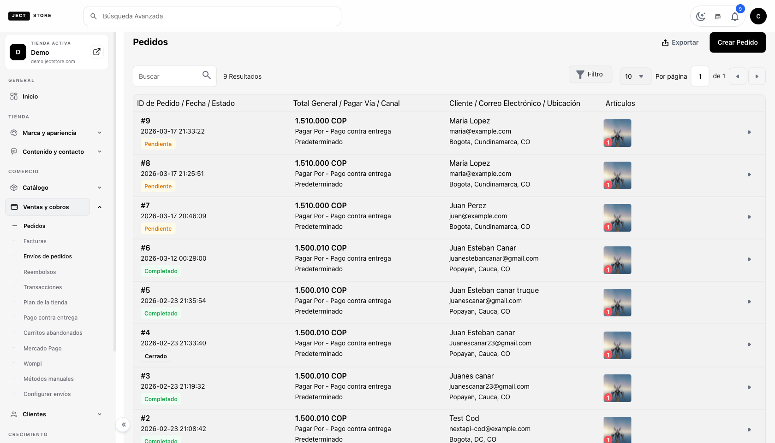Open notifications bell icon
775x443 pixels.
tap(735, 17)
